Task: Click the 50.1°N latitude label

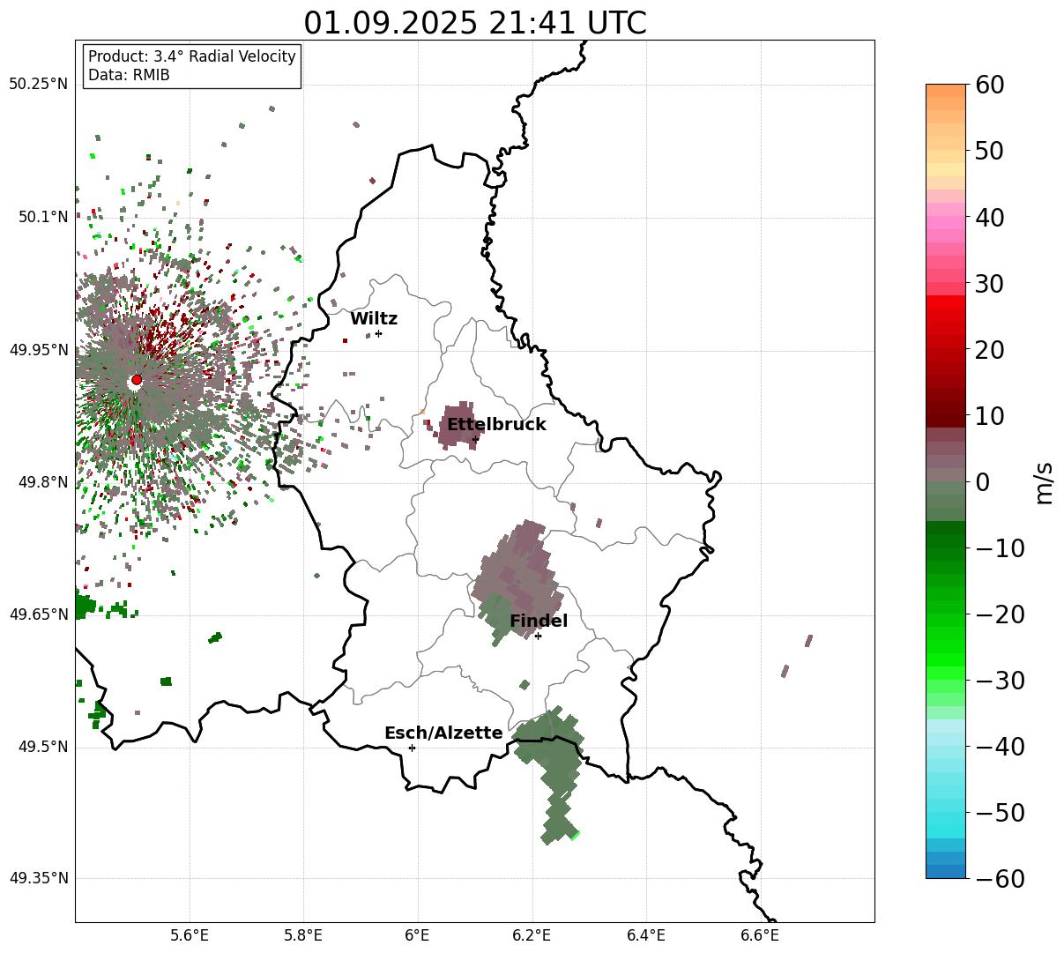Action: (x=42, y=217)
